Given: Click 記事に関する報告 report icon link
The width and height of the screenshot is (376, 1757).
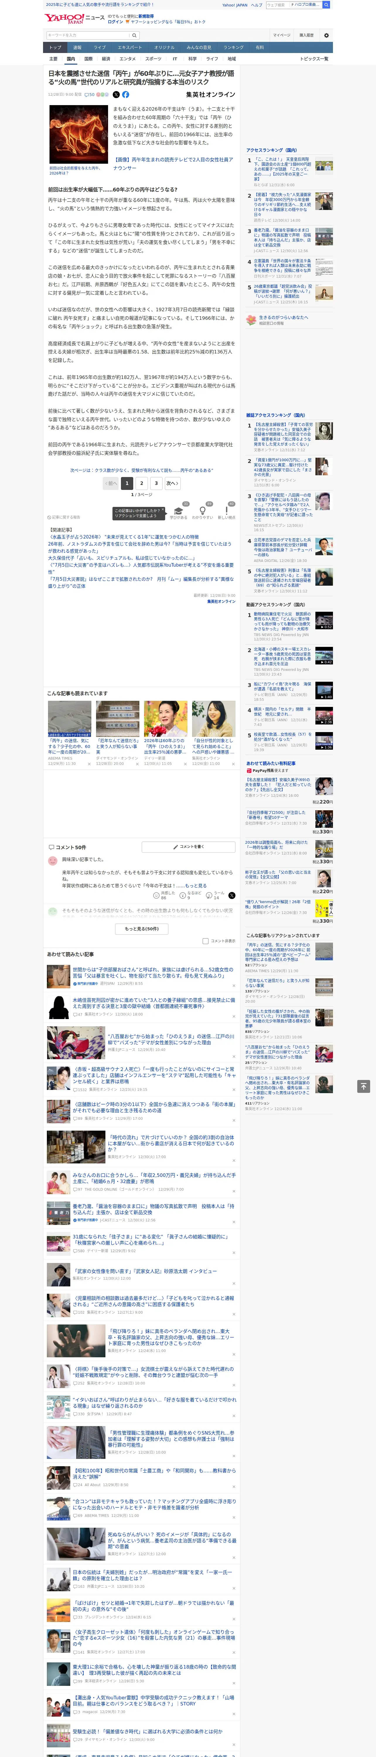Looking at the screenshot, I should click(x=64, y=517).
